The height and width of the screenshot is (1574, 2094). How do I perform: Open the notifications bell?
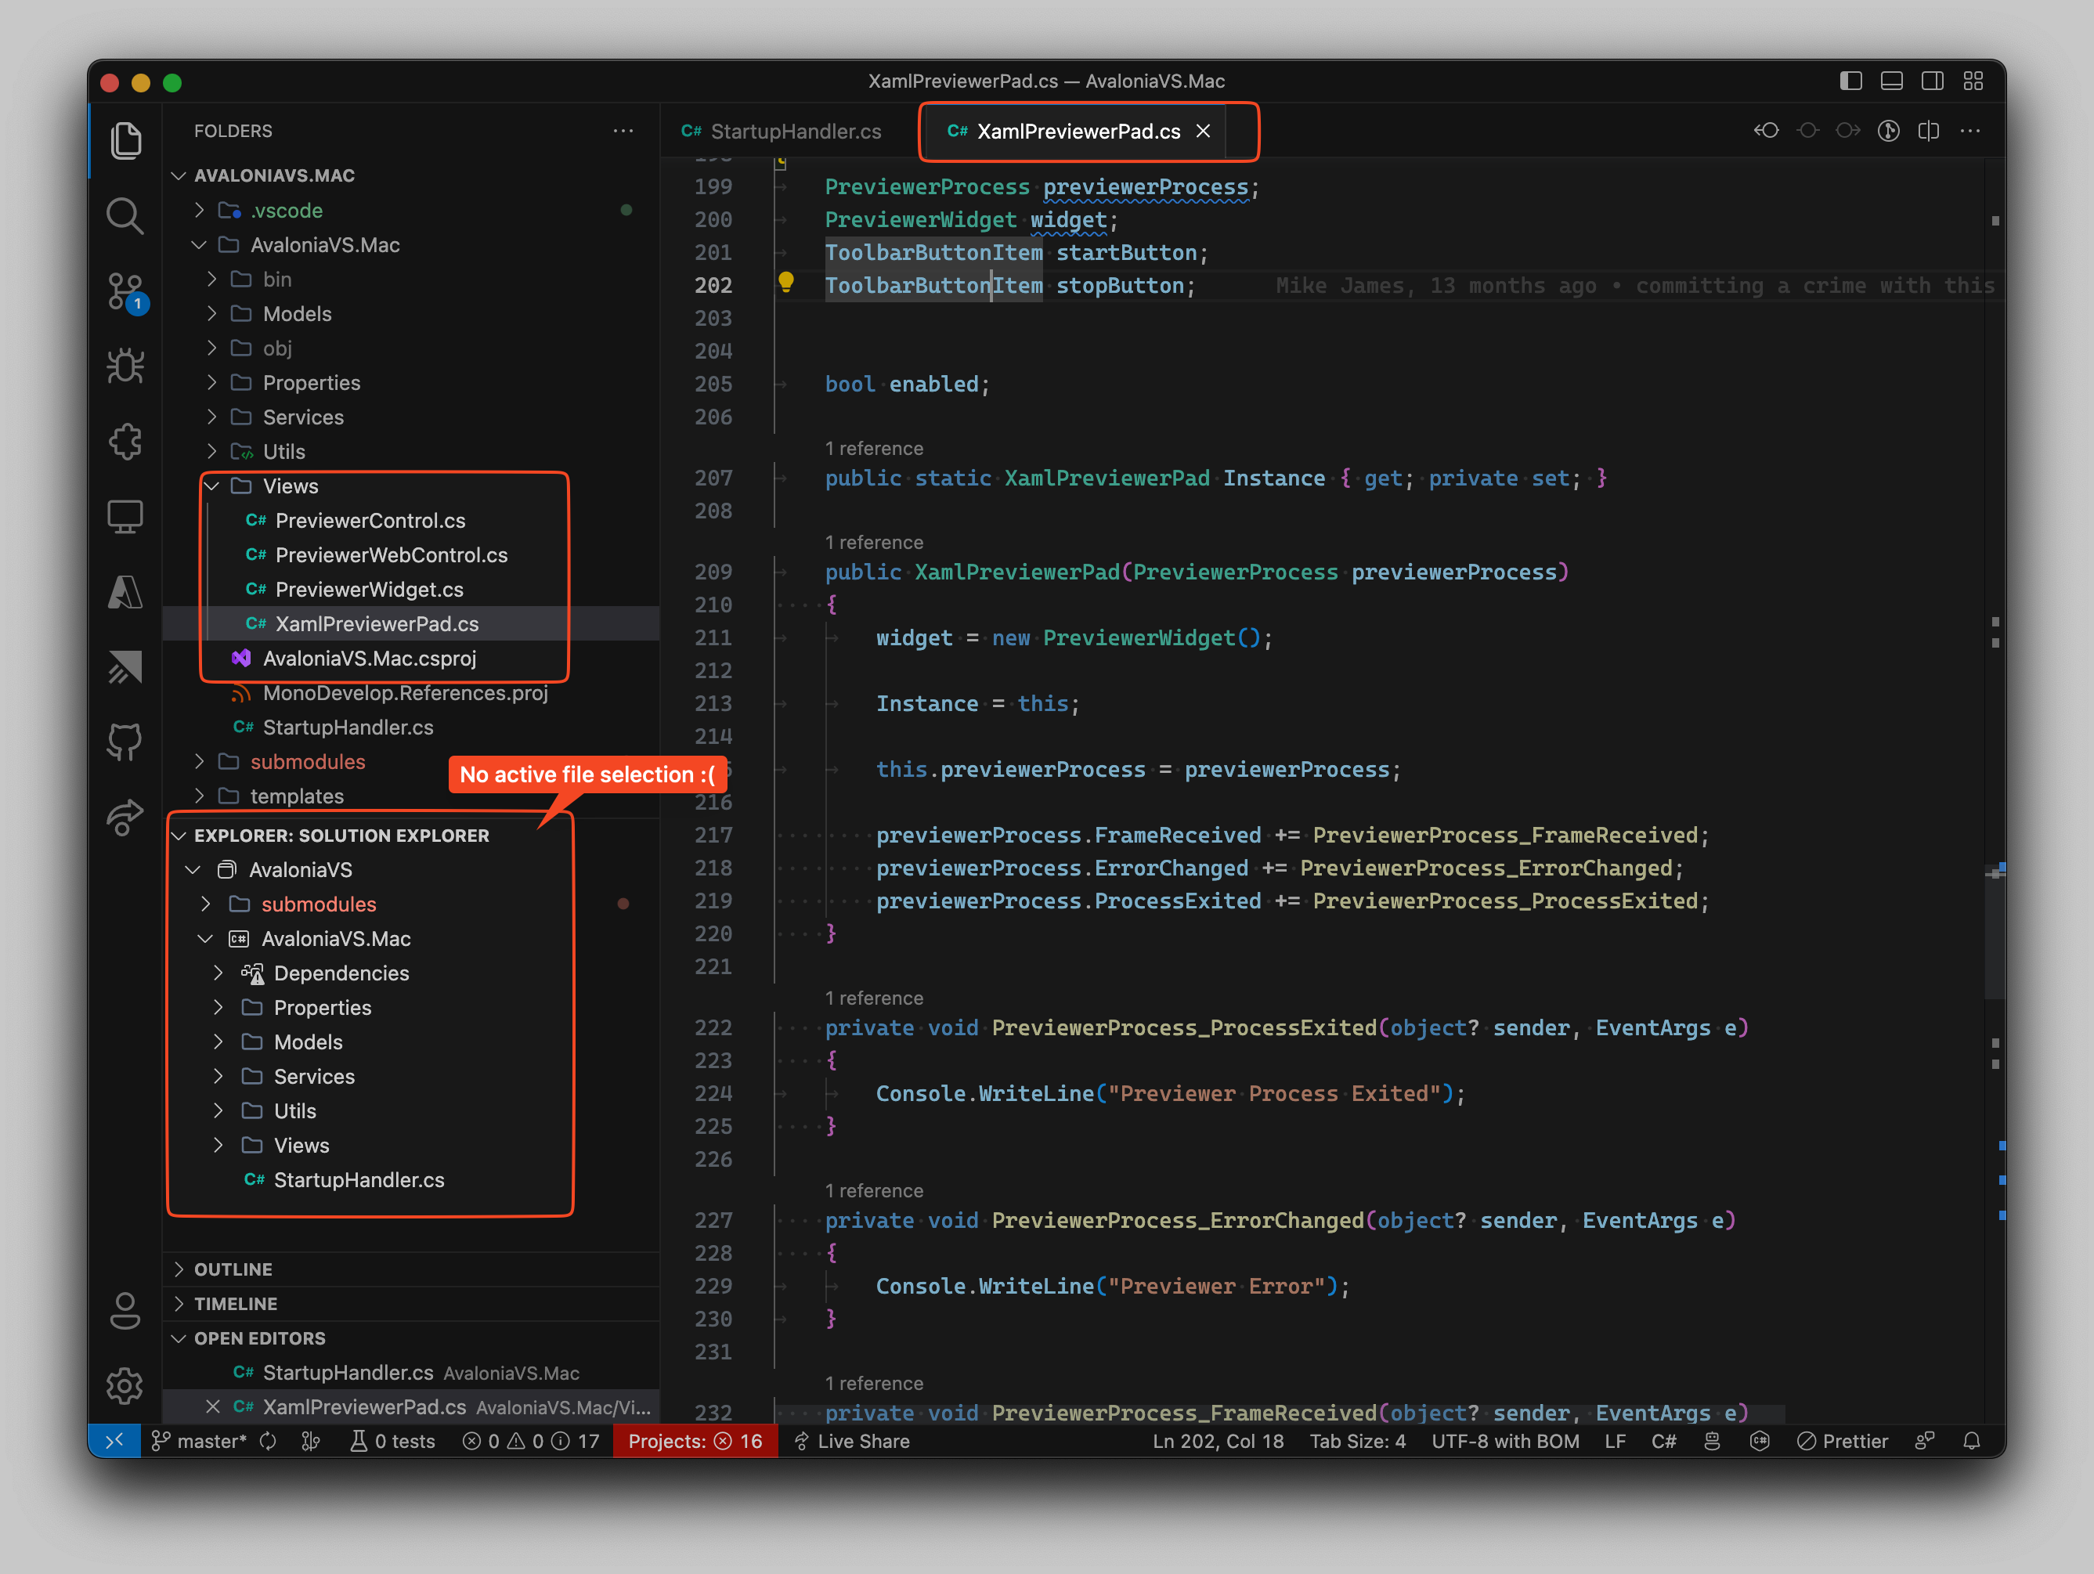[1973, 1441]
